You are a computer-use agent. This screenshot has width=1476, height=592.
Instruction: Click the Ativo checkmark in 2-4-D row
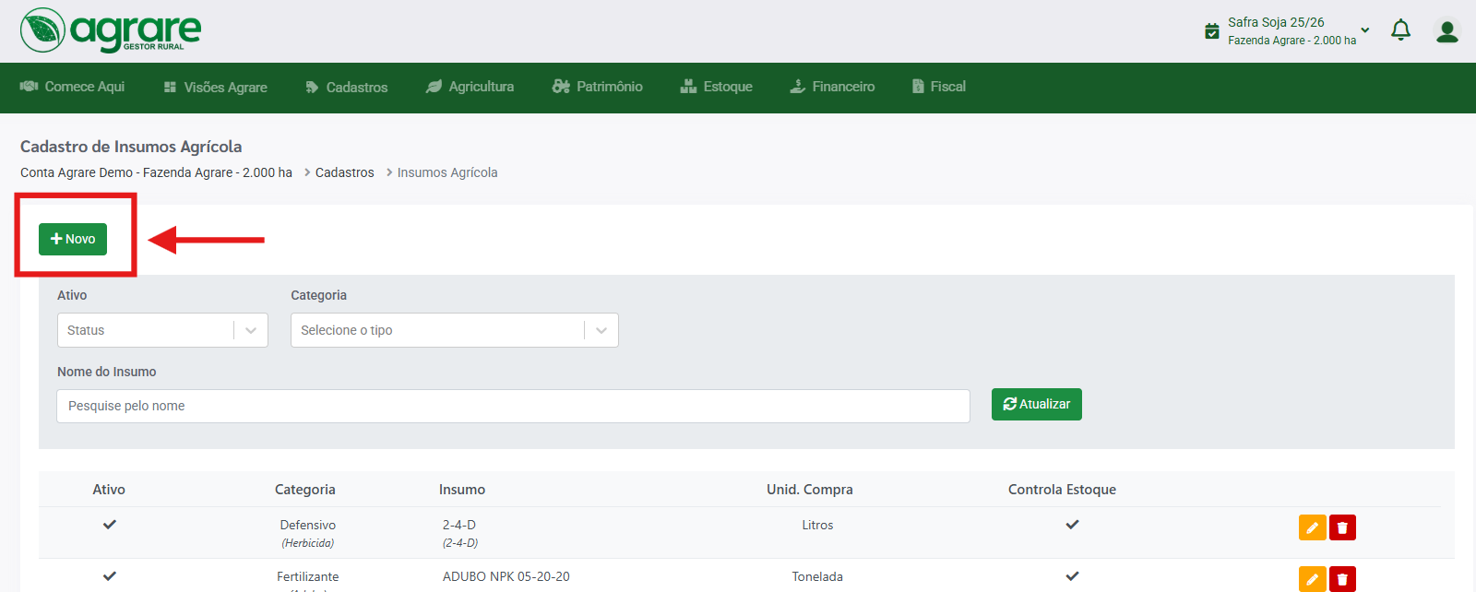point(110,524)
